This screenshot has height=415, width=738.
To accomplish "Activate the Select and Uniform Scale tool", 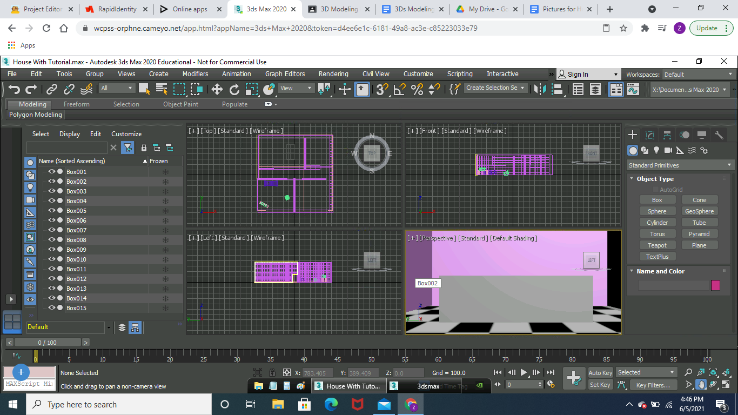I will [251, 90].
